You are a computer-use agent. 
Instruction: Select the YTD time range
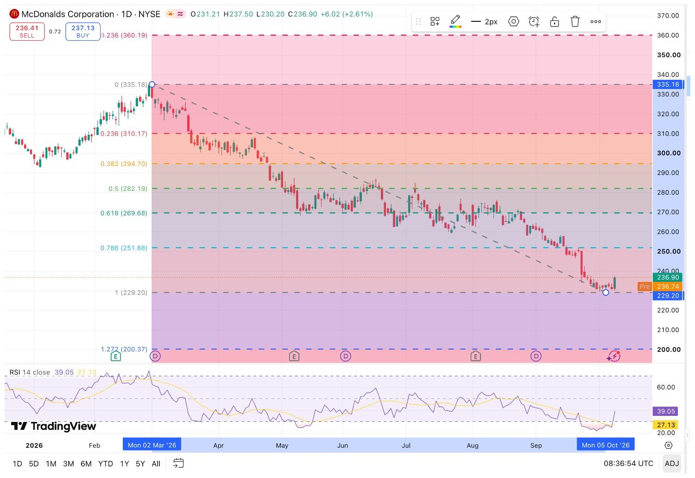coord(106,464)
